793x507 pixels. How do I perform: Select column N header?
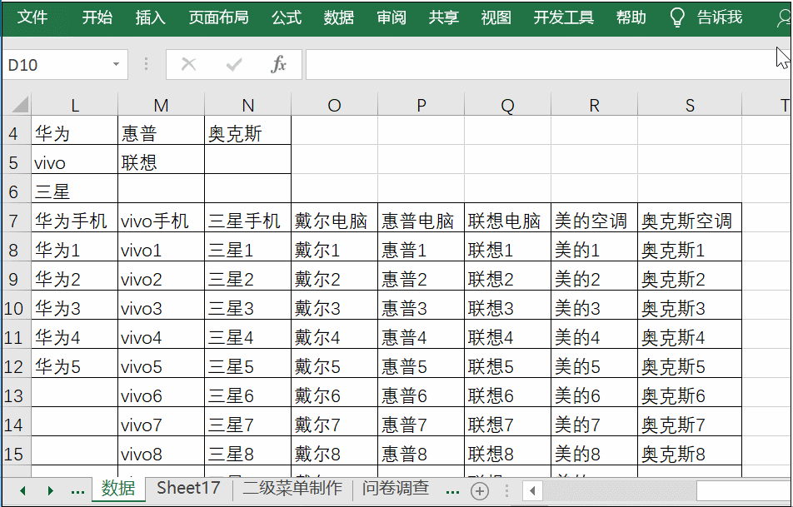(x=248, y=105)
